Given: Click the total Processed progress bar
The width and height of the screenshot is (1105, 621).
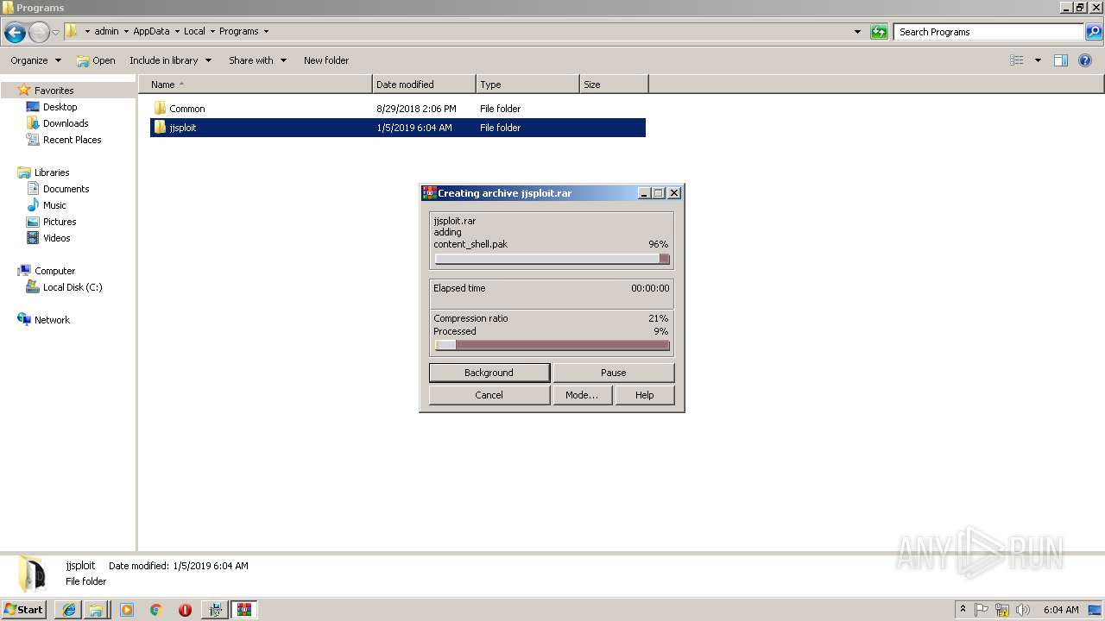Looking at the screenshot, I should pos(552,345).
